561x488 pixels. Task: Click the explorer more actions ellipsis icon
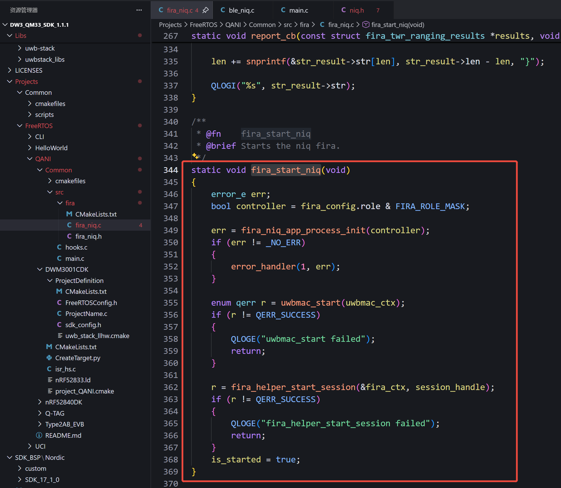[139, 10]
